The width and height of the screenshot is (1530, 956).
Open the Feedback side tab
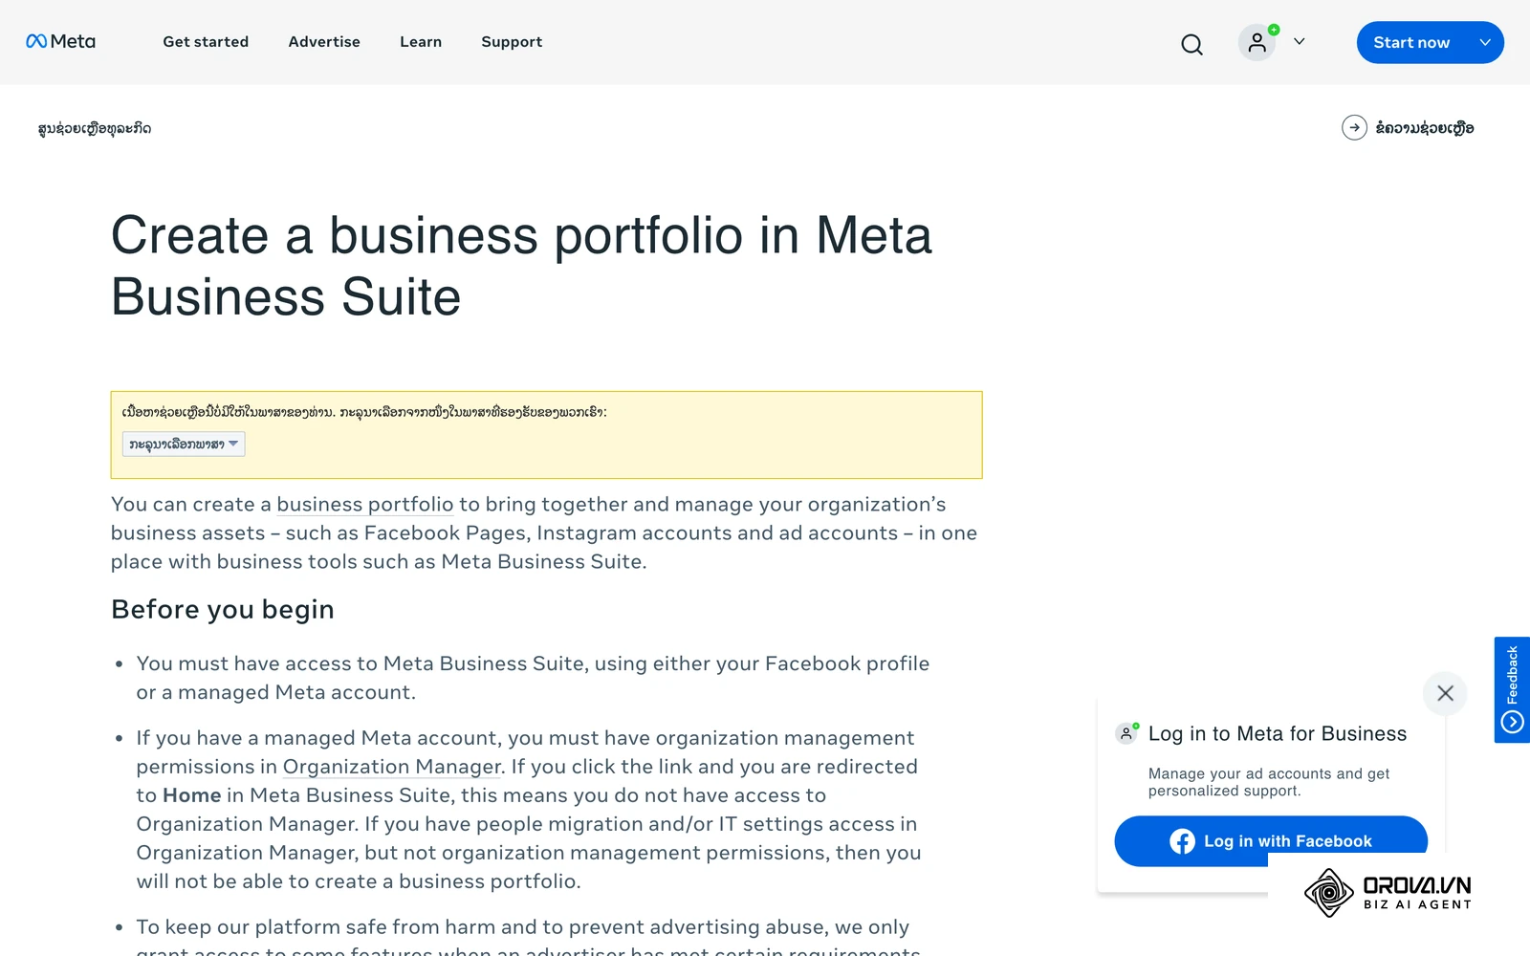pyautogui.click(x=1512, y=689)
